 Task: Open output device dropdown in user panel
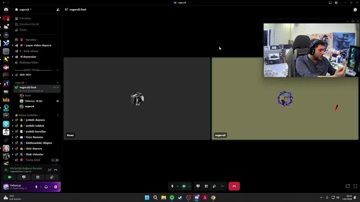[x=50, y=187]
